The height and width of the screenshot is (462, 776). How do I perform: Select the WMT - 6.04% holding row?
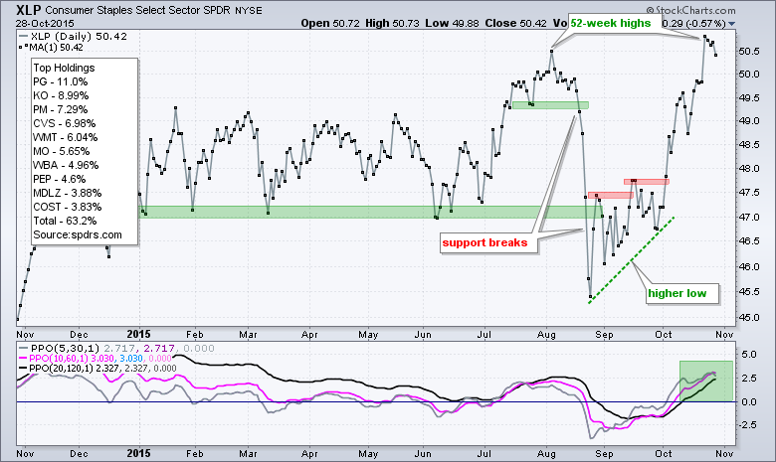66,137
